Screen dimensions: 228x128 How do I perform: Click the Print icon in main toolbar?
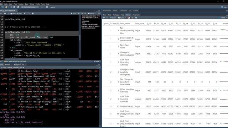click(18, 7)
